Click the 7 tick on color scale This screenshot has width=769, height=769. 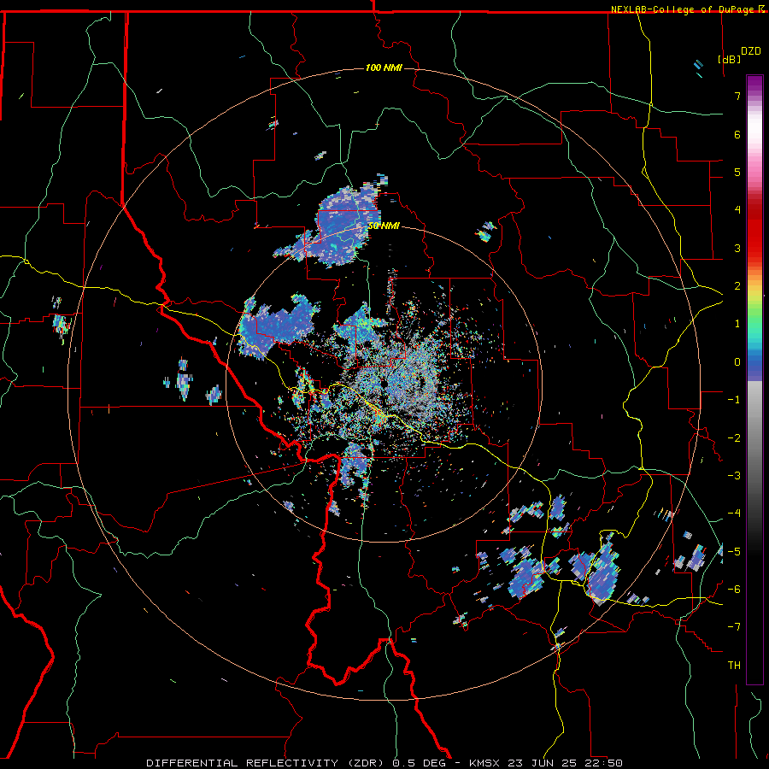(x=737, y=96)
